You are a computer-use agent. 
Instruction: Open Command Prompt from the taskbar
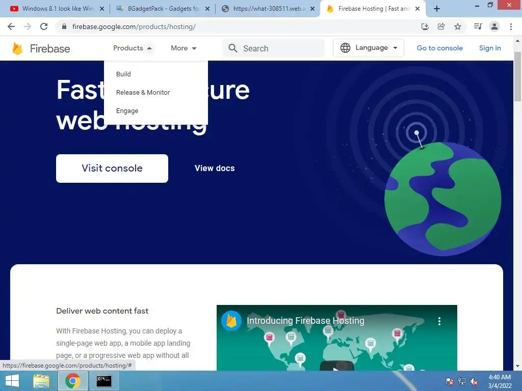pyautogui.click(x=104, y=381)
